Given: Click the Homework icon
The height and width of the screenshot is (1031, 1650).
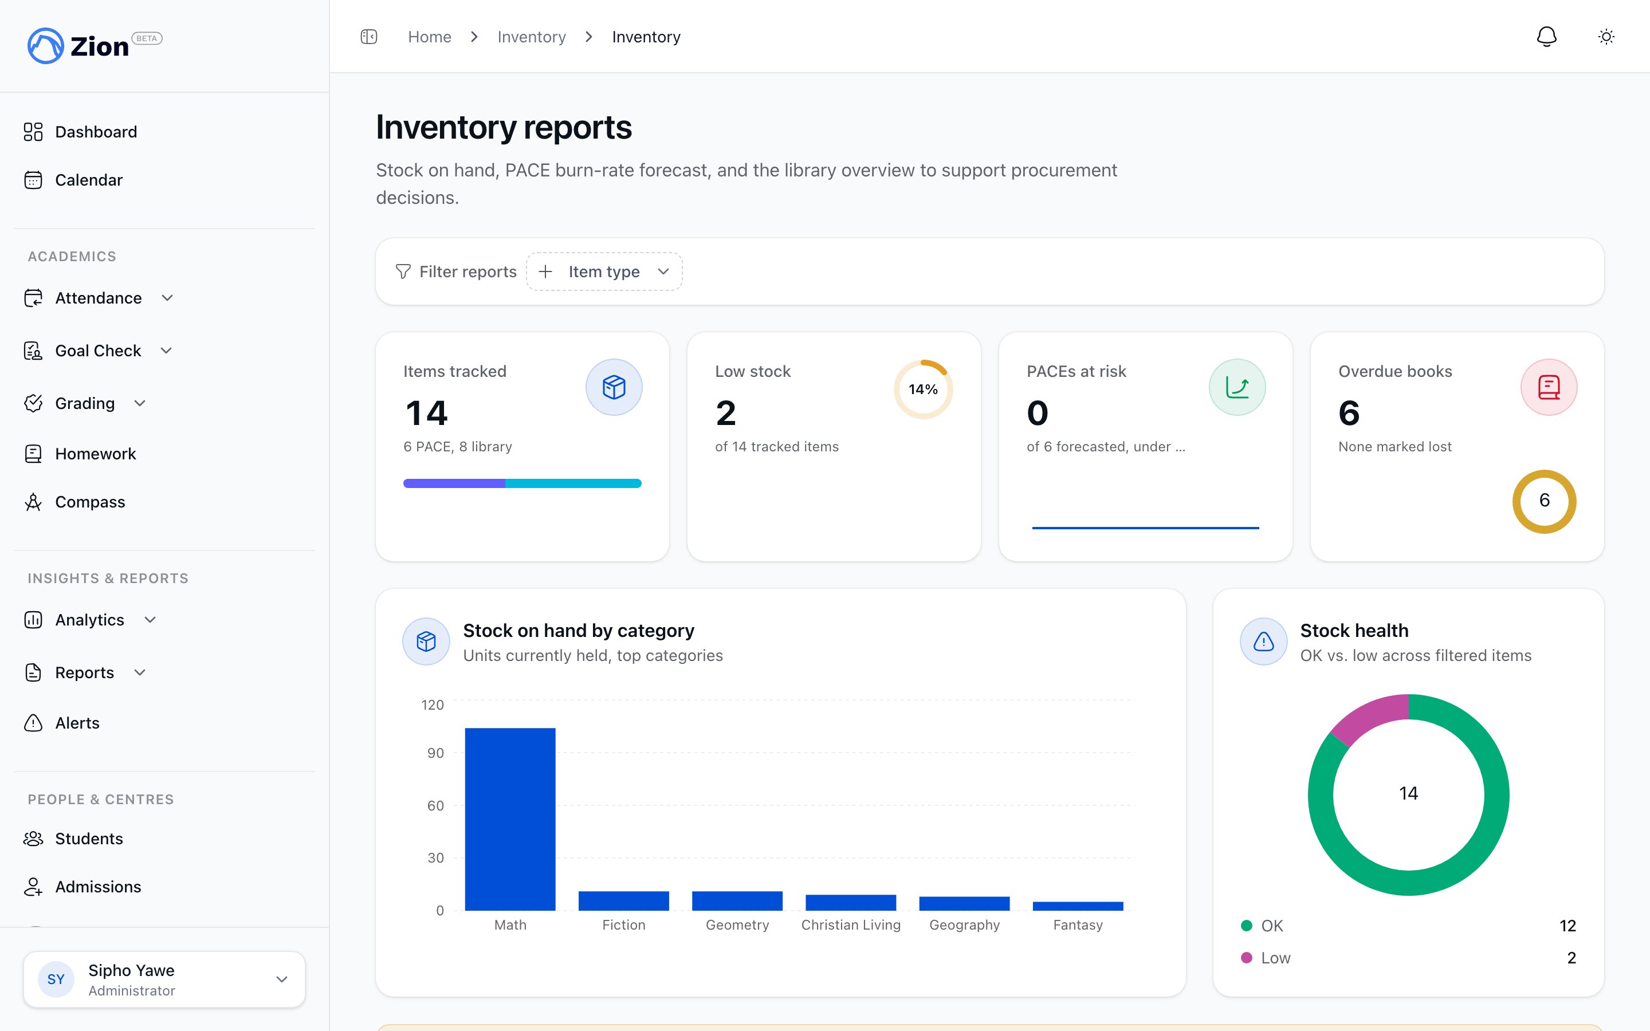Looking at the screenshot, I should coord(33,454).
